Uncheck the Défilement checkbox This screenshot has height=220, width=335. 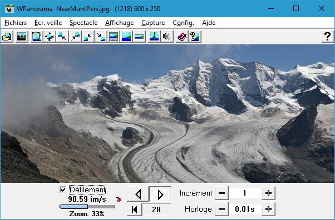(x=63, y=190)
